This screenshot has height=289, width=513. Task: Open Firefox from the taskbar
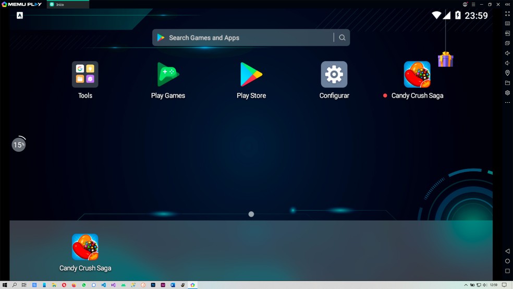click(74, 285)
